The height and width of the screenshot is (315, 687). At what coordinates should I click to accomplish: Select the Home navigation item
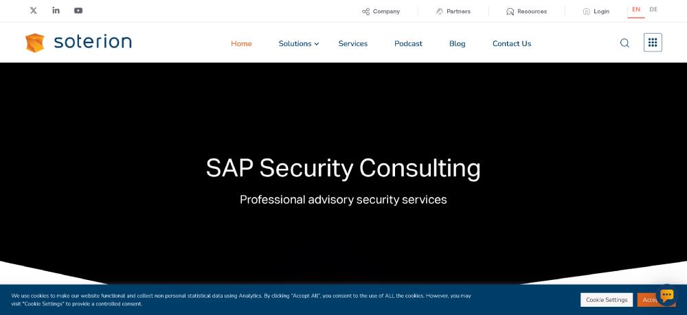click(241, 43)
